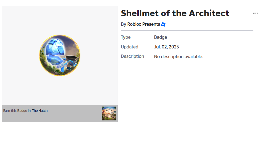This screenshot has width=273, height=142.
Task: Click the By text before creator name
Action: 124,24
